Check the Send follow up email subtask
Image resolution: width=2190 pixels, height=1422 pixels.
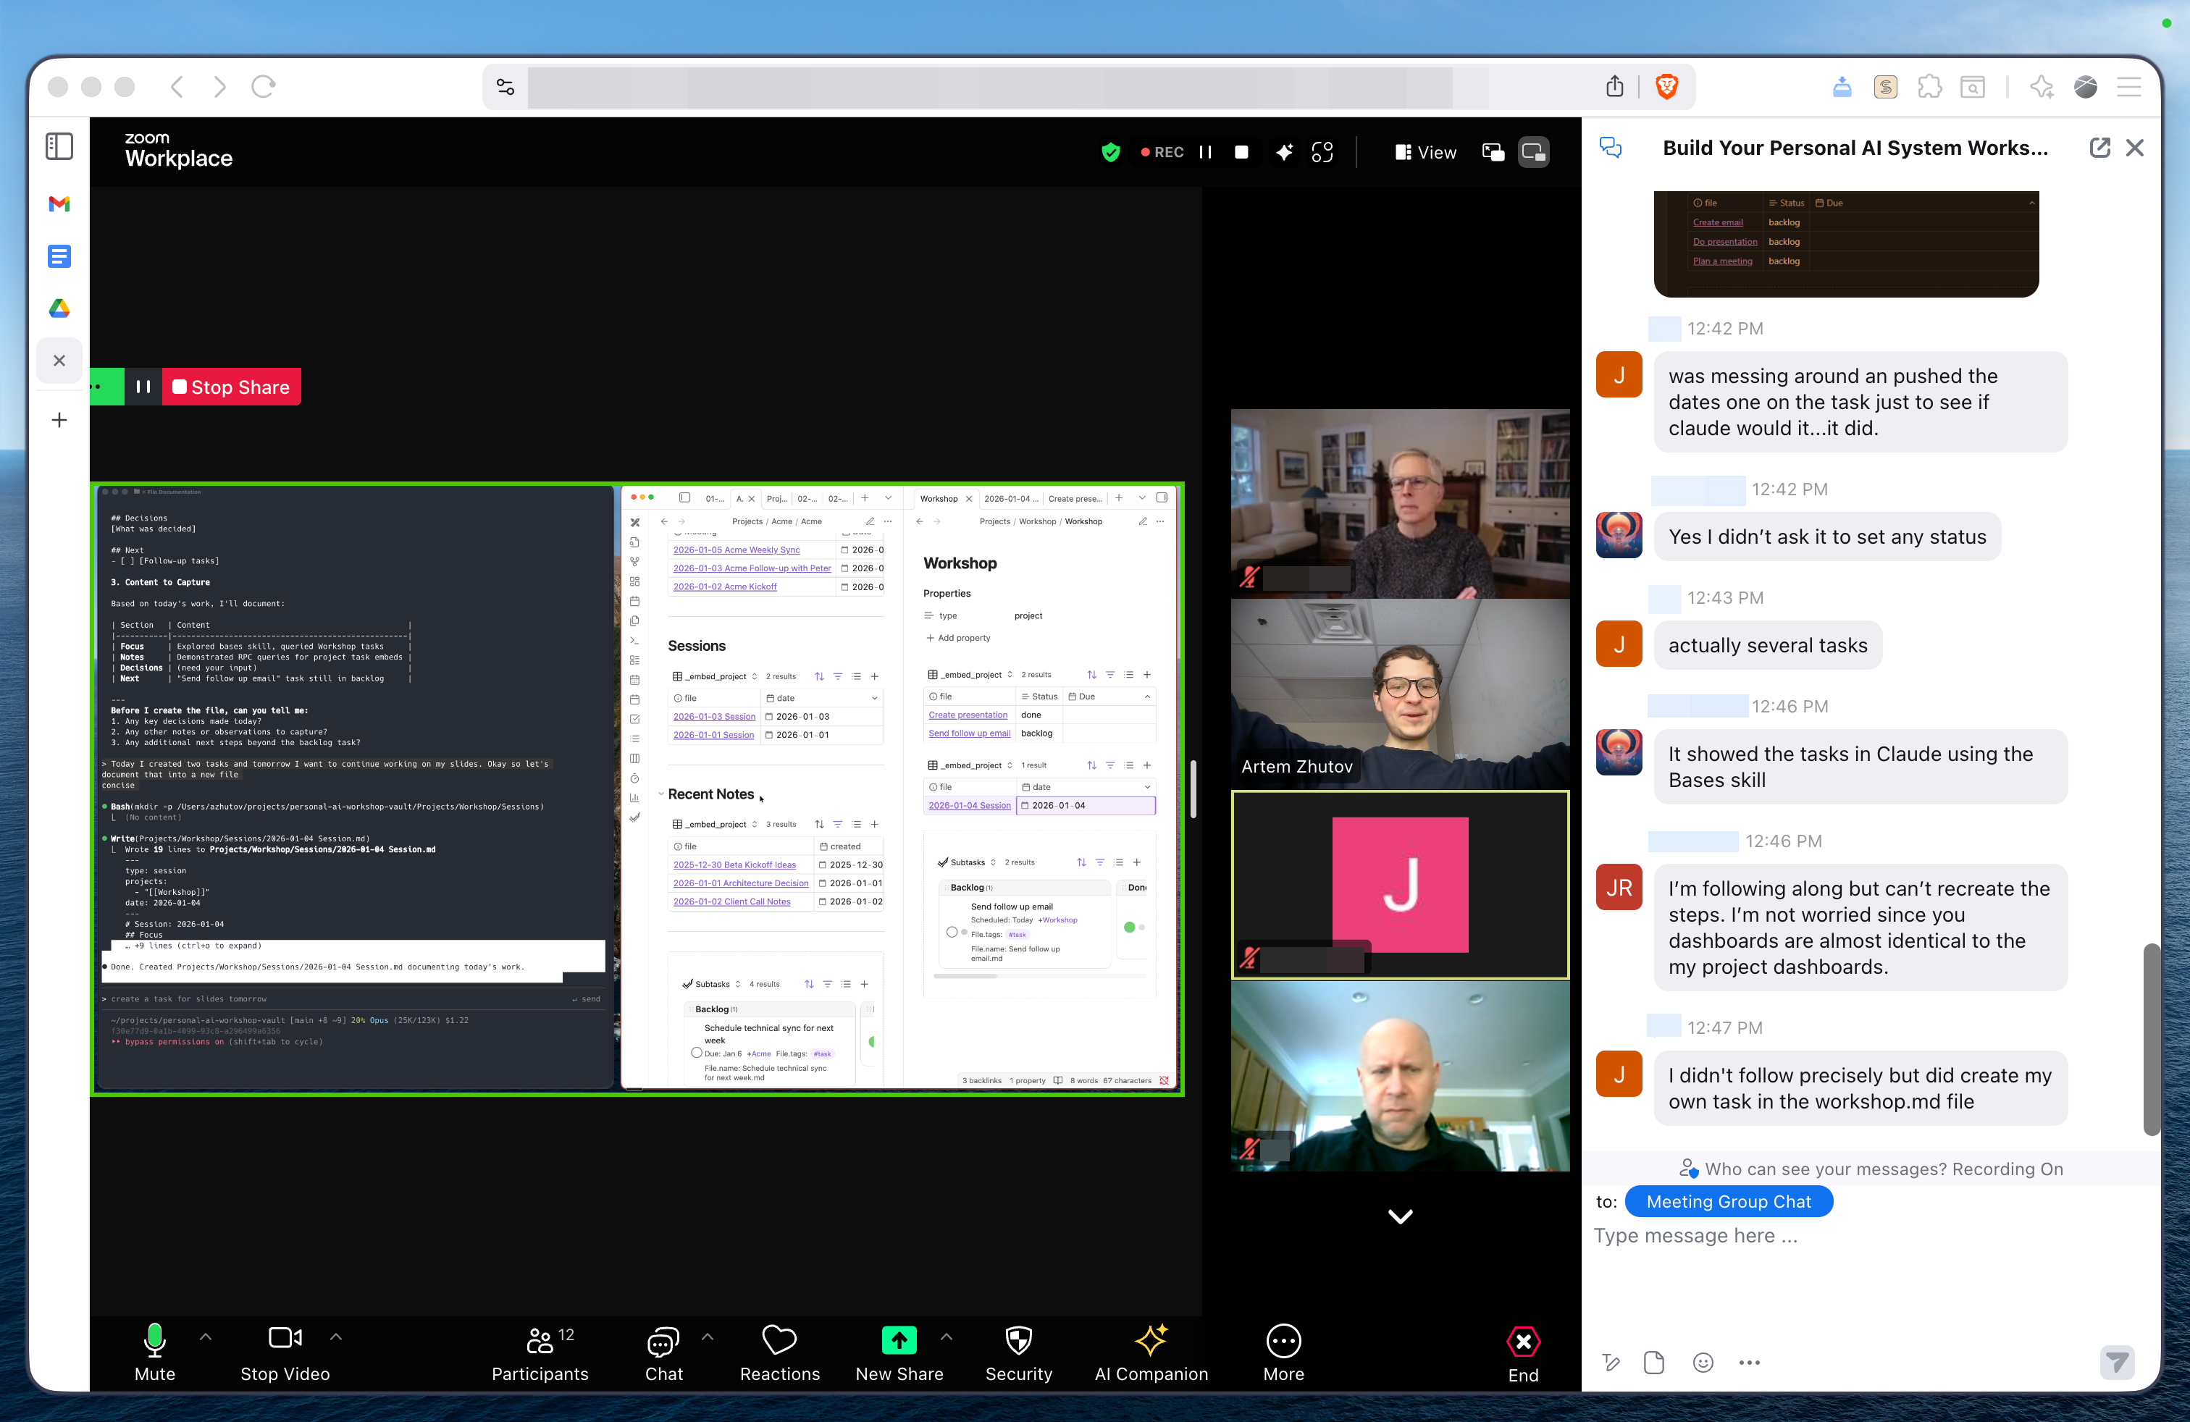tap(952, 932)
